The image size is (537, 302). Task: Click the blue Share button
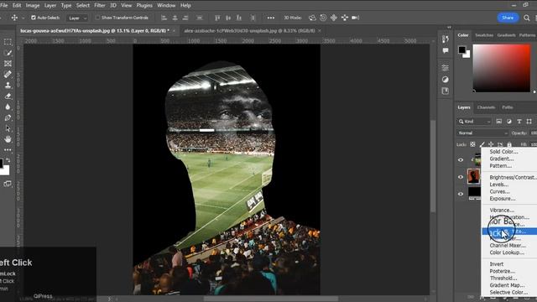click(508, 18)
